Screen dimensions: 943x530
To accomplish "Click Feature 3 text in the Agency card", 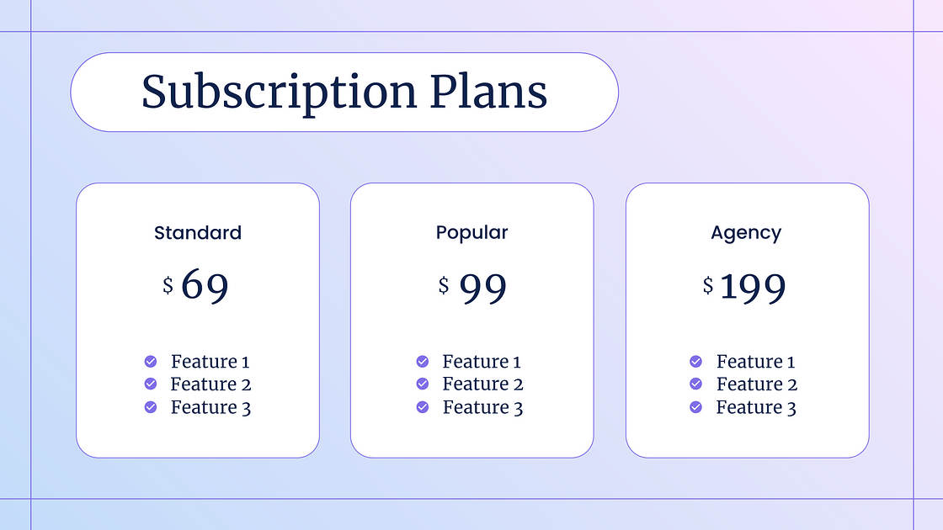I will click(x=756, y=408).
